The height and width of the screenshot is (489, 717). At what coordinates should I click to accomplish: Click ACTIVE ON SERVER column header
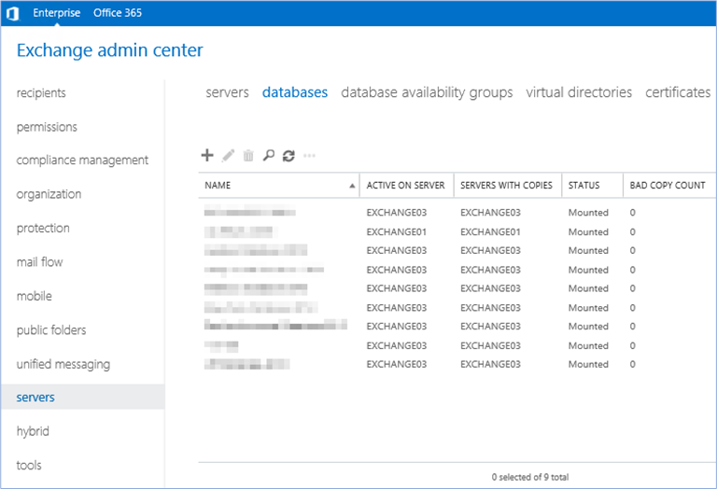405,186
